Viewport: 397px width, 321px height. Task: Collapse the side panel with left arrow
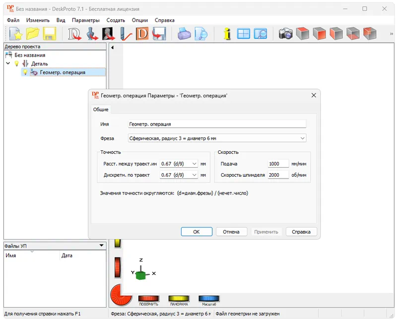pos(113,47)
